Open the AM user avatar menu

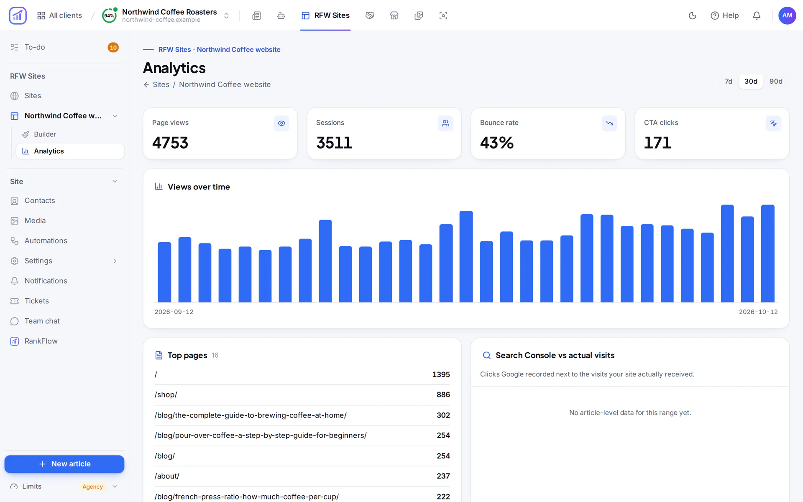pos(787,15)
